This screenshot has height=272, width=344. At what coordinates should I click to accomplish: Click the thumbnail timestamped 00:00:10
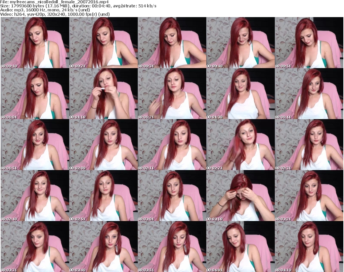point(35,43)
